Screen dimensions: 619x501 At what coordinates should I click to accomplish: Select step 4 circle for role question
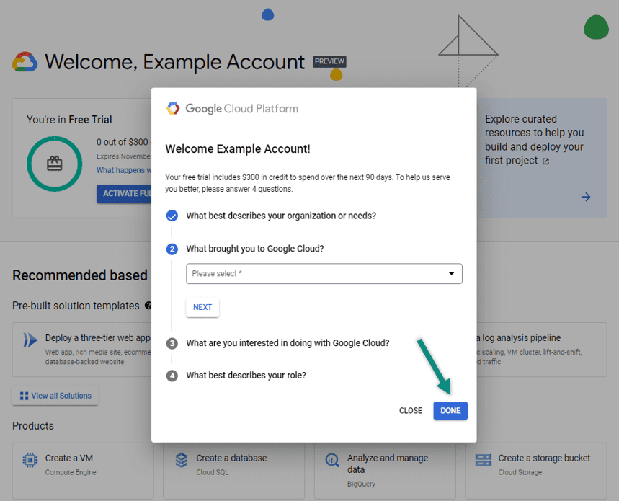[172, 376]
